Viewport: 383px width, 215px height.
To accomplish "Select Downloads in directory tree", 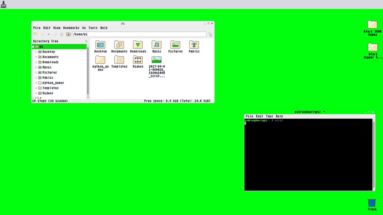I will [x=50, y=62].
